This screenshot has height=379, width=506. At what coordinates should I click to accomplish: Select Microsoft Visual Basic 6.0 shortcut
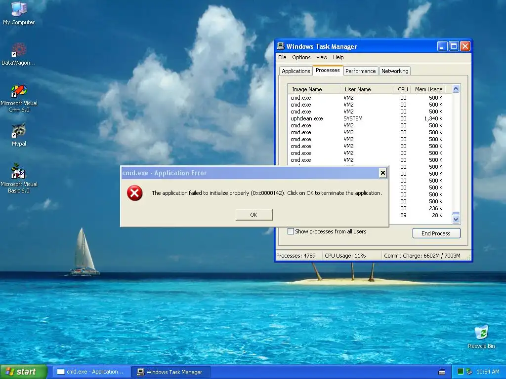tap(19, 178)
